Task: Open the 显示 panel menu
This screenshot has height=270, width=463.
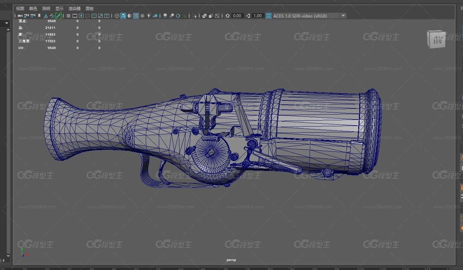Action: pyautogui.click(x=59, y=8)
